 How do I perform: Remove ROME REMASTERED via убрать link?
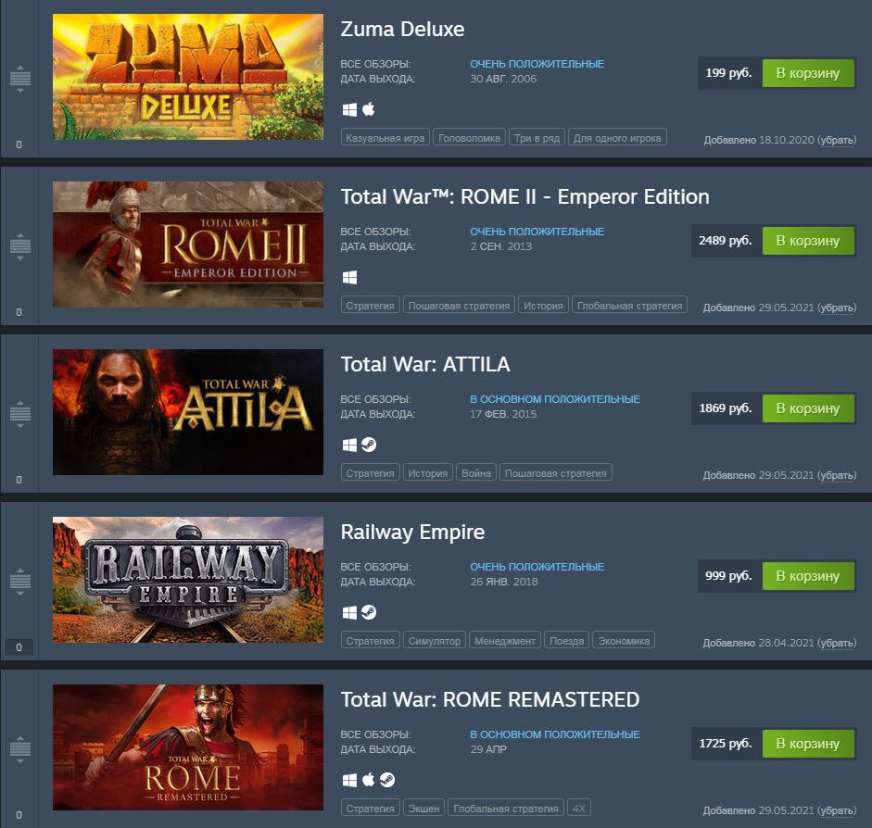tap(837, 810)
